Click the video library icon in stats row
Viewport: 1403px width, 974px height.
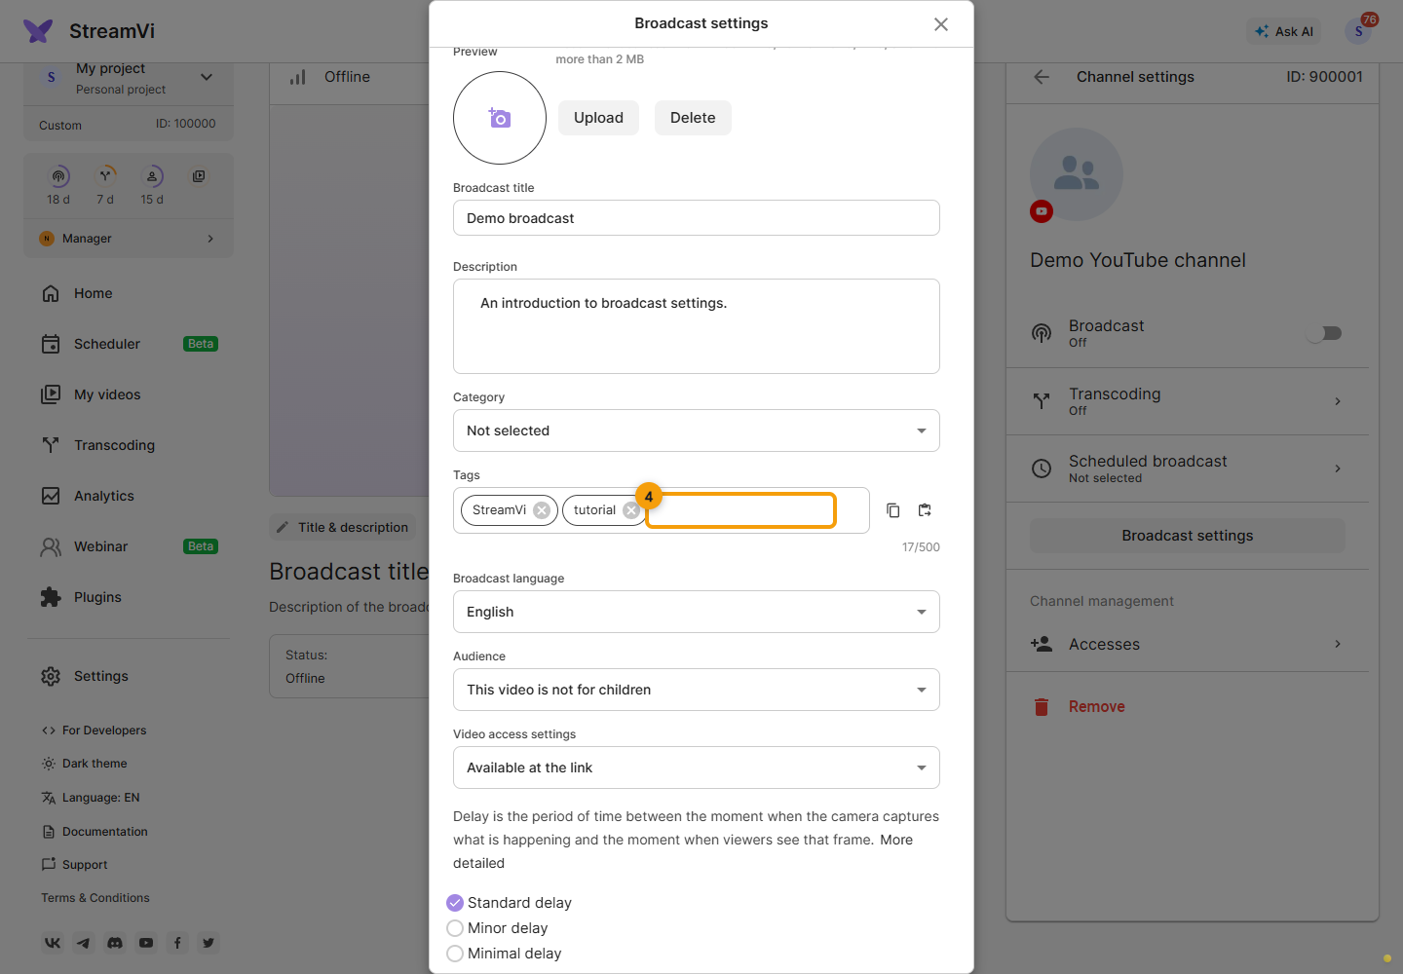tap(199, 176)
